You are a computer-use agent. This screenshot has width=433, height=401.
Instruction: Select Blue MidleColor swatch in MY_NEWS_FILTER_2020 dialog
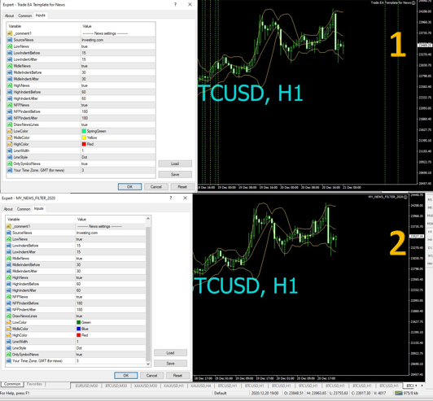point(79,329)
